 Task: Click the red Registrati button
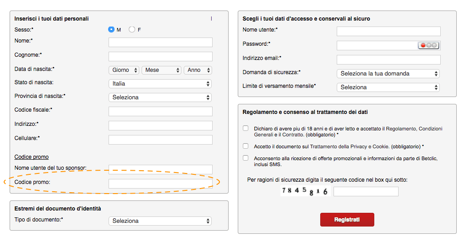[x=347, y=220]
